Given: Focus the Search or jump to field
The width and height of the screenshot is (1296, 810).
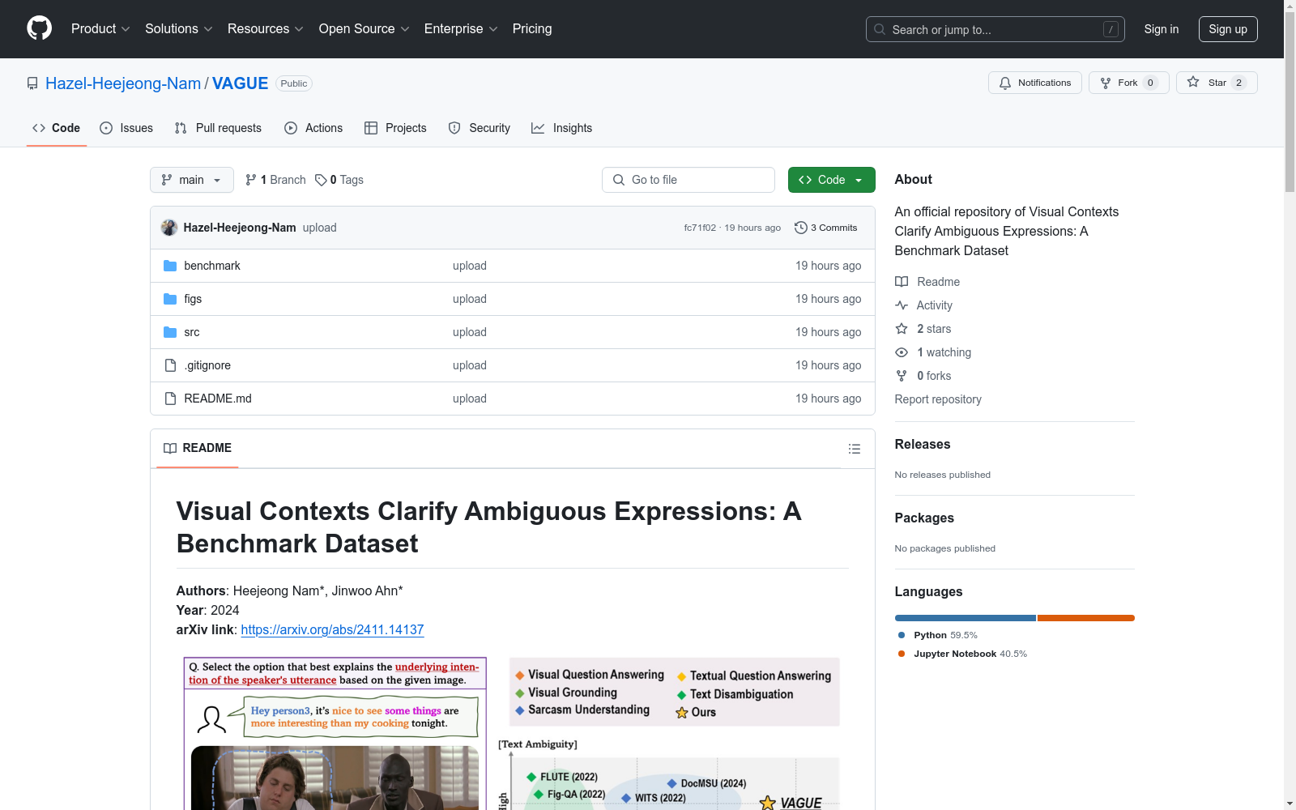Looking at the screenshot, I should (995, 29).
